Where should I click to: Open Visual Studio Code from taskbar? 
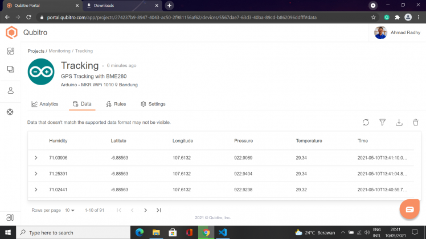pos(223,233)
